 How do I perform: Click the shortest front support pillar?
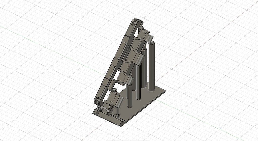(x=130, y=97)
